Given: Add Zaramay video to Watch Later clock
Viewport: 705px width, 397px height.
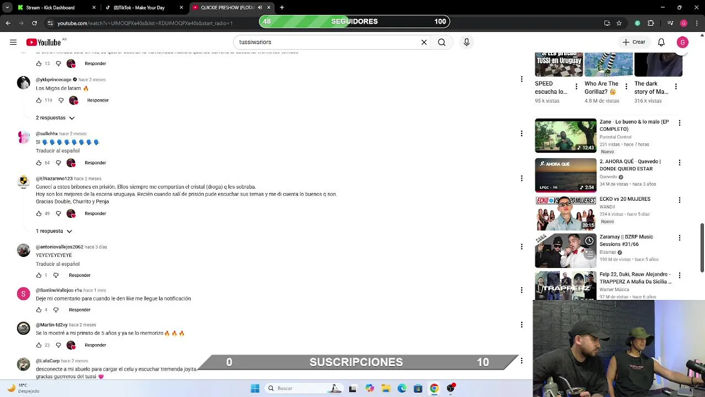Looking at the screenshot, I should tap(589, 241).
